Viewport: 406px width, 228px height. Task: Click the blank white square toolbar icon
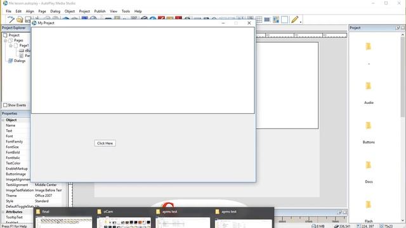click(x=284, y=20)
